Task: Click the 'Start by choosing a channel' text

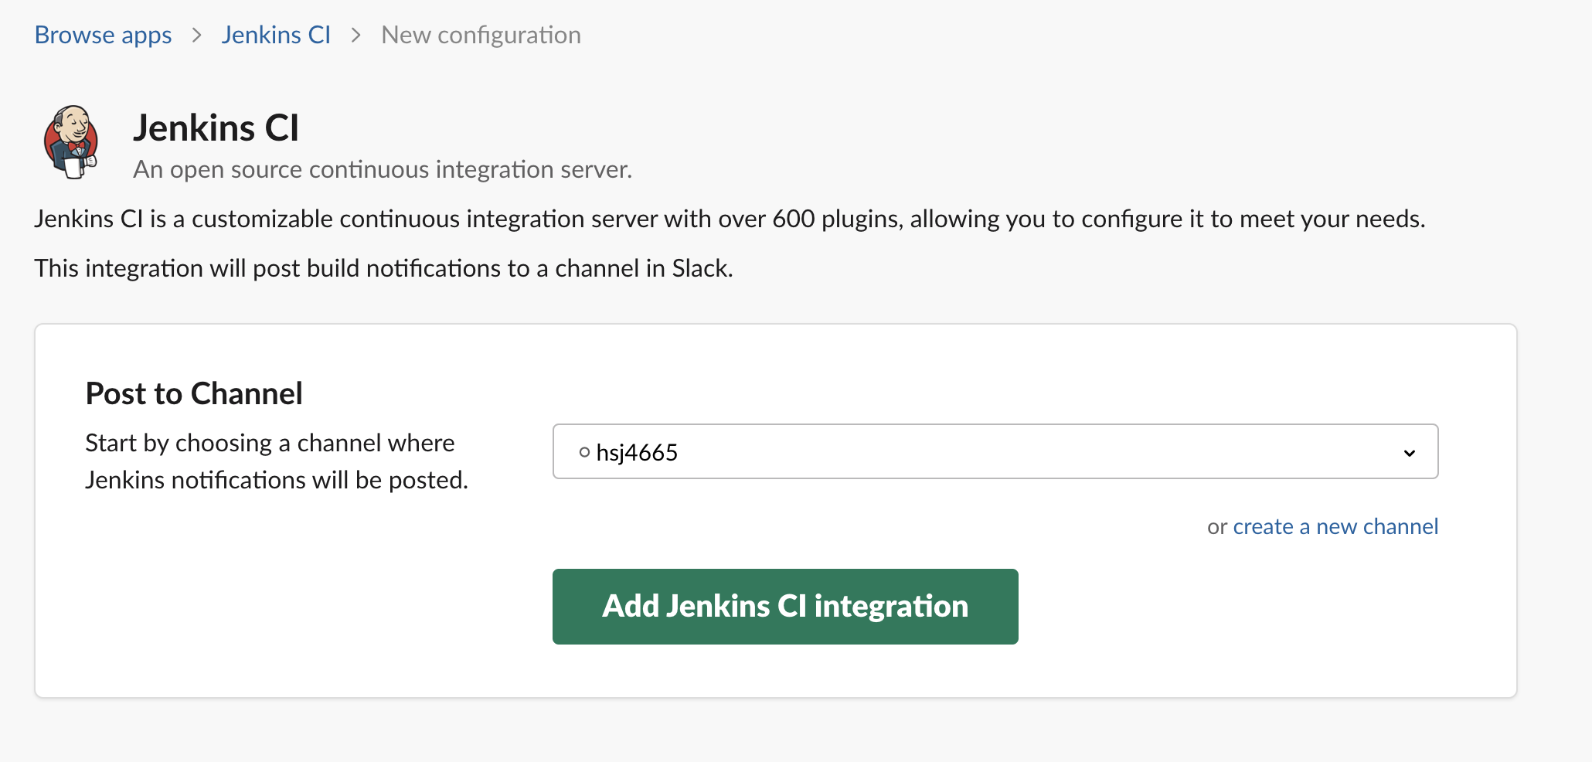Action: pyautogui.click(x=277, y=461)
